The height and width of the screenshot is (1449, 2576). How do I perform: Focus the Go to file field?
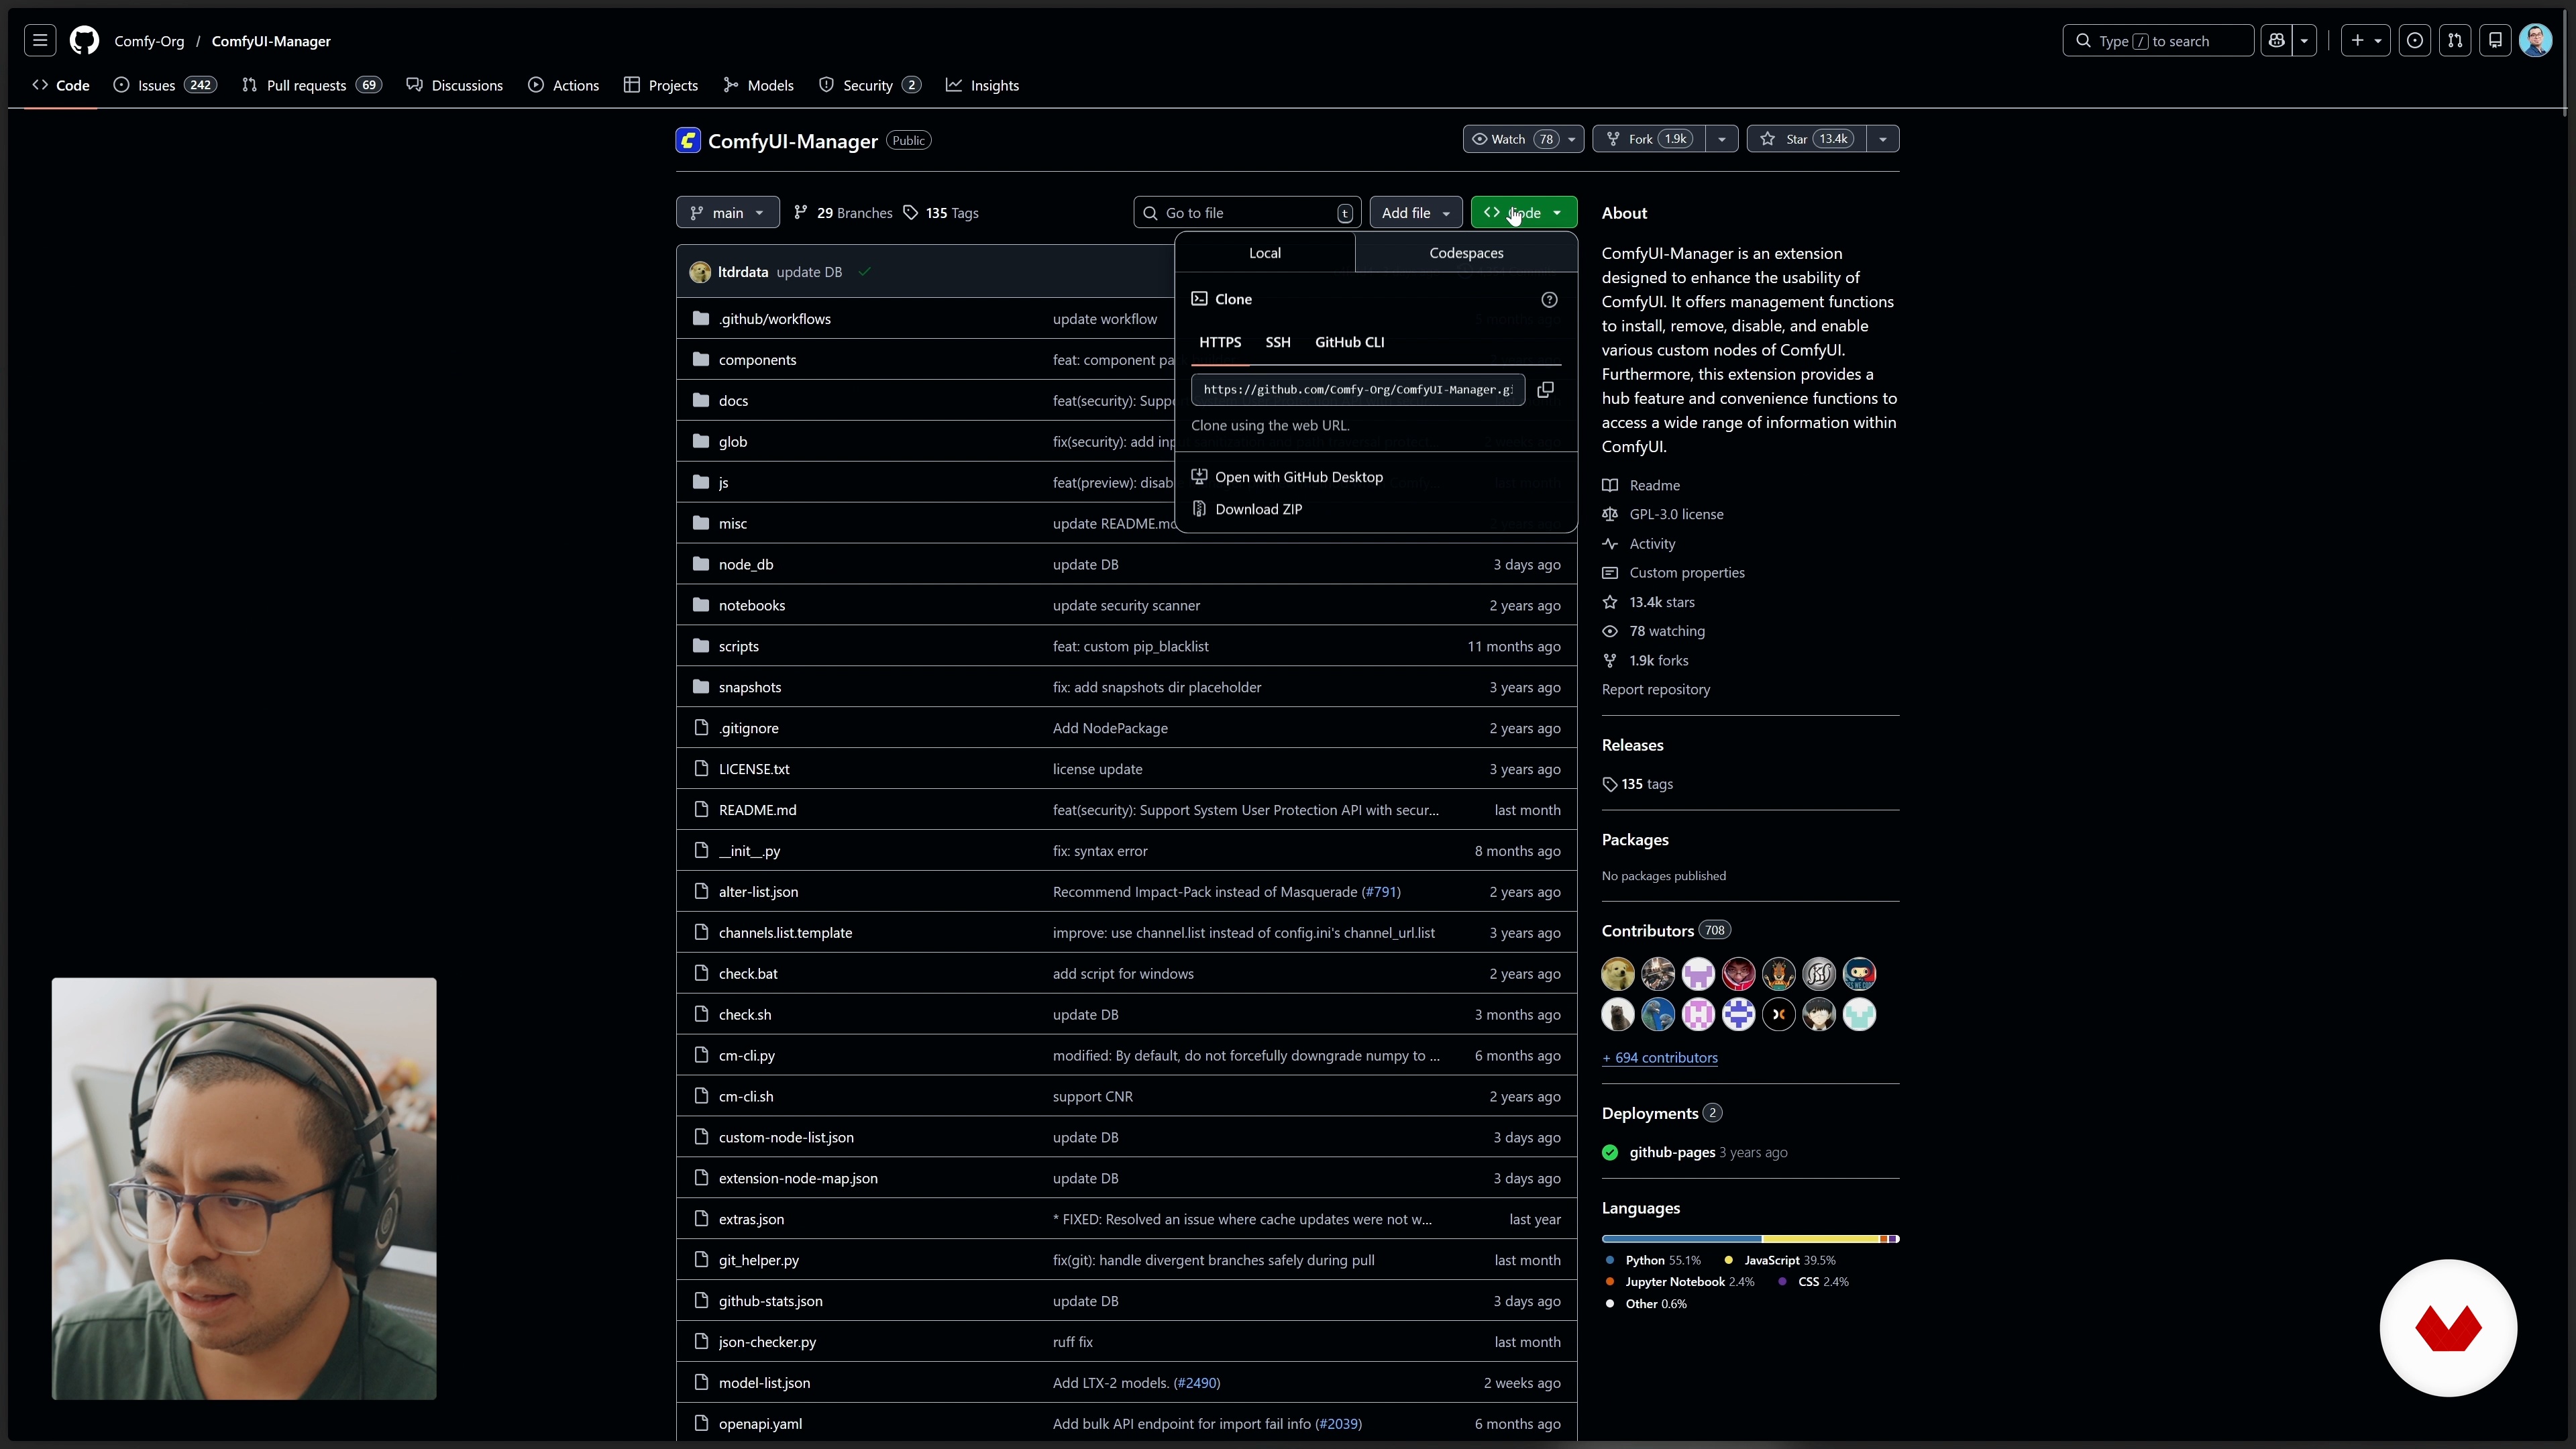coord(1247,213)
